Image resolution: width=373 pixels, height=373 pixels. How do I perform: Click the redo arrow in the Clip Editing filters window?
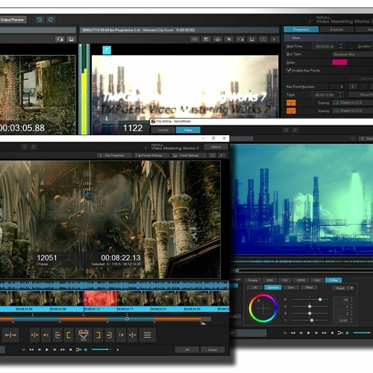pyautogui.click(x=295, y=130)
